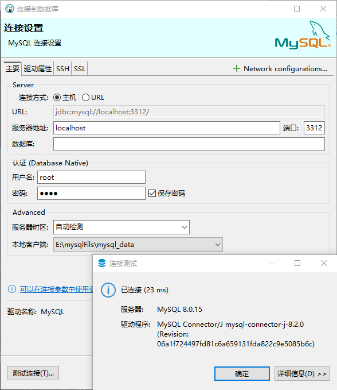Select the URL connection radio button
This screenshot has width=337, height=390.
coord(85,98)
